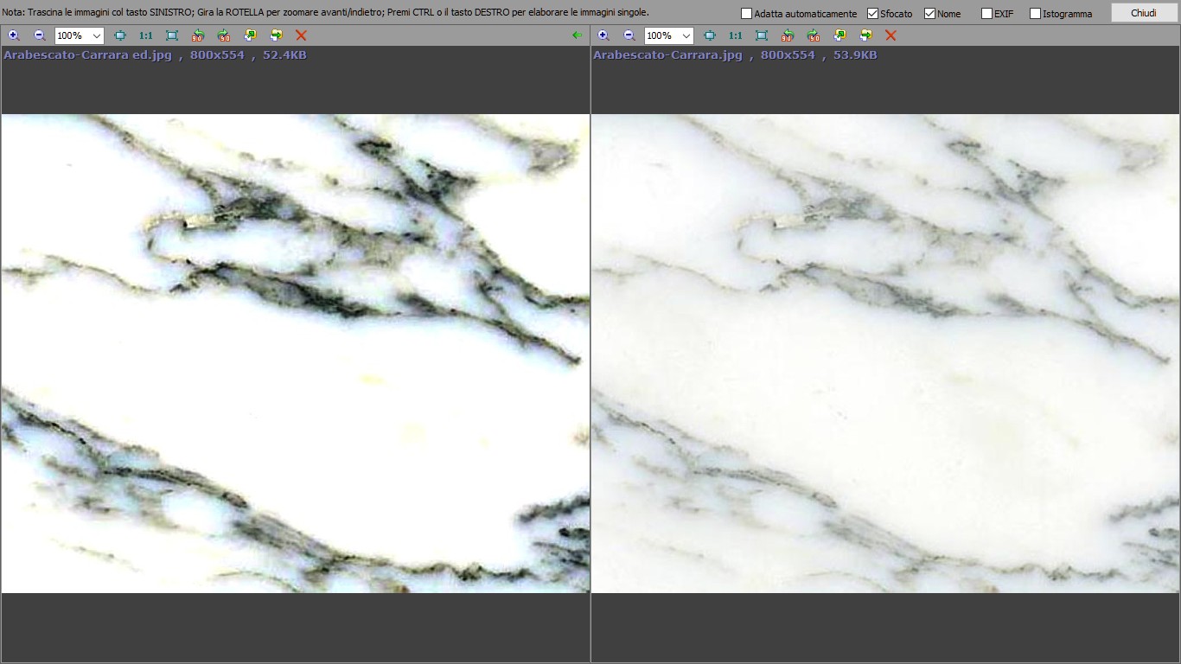
Task: Uncheck the Sfocato option
Action: [x=872, y=14]
